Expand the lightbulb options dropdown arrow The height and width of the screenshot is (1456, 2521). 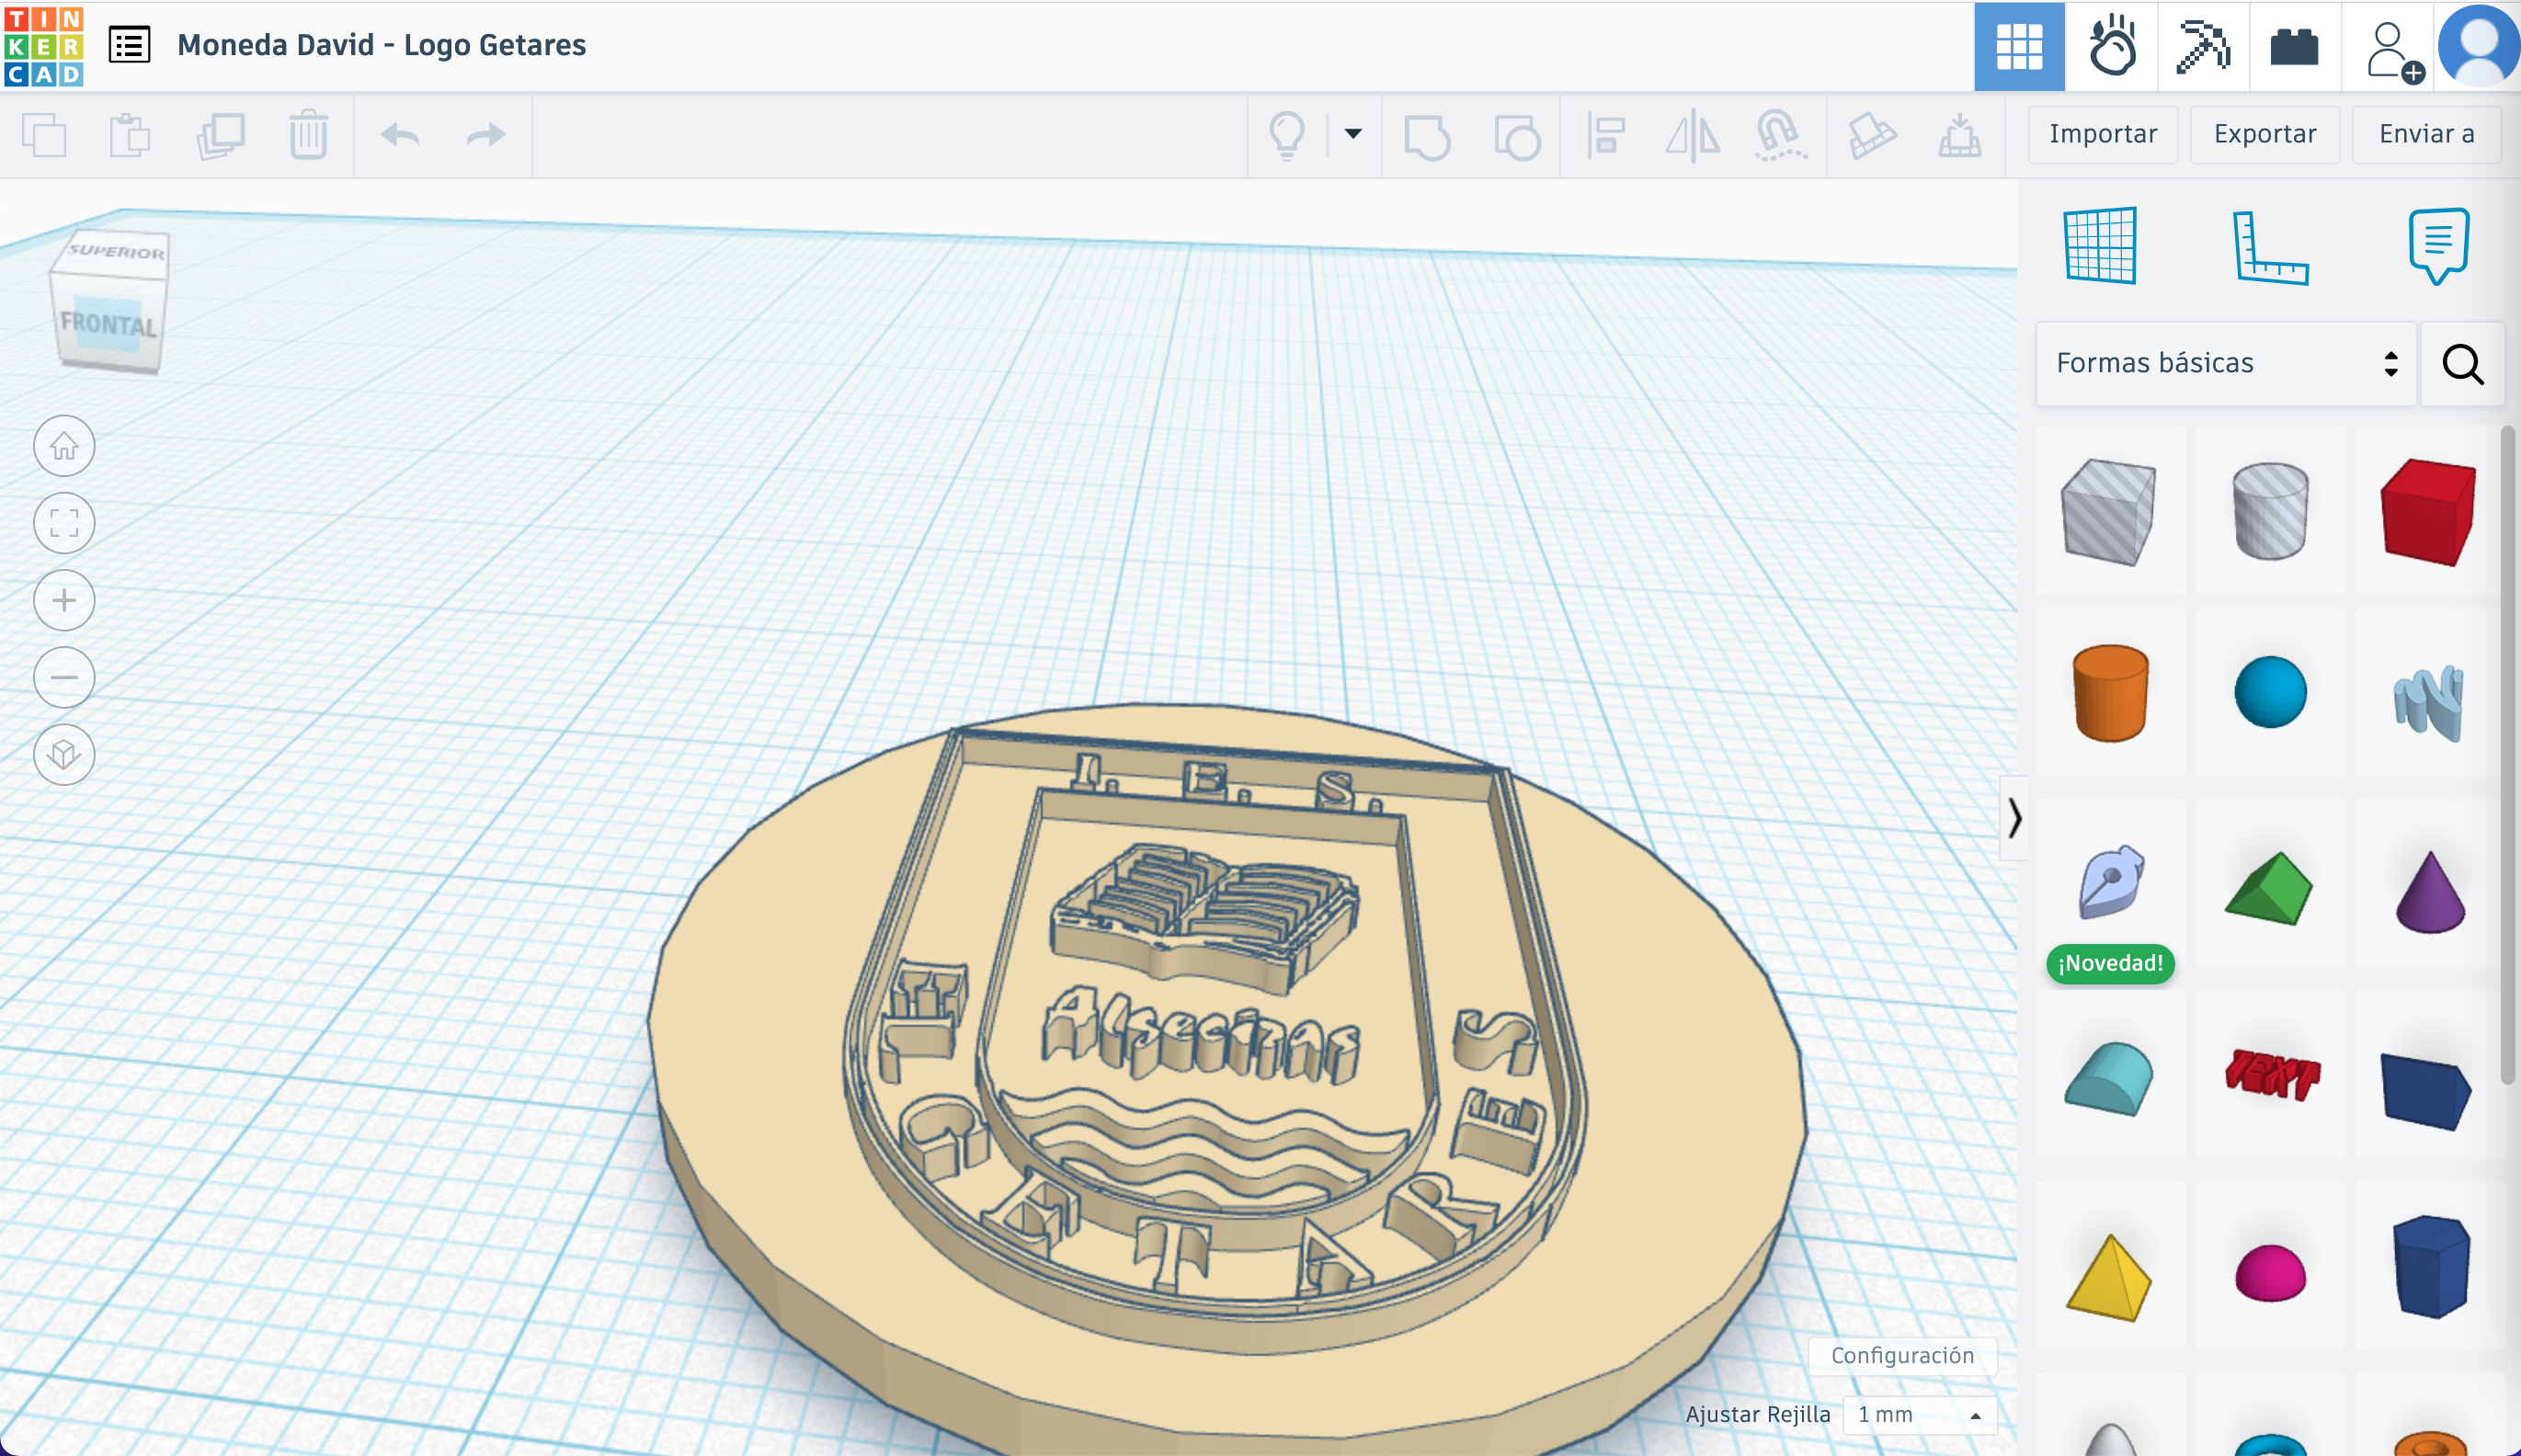coord(1352,135)
